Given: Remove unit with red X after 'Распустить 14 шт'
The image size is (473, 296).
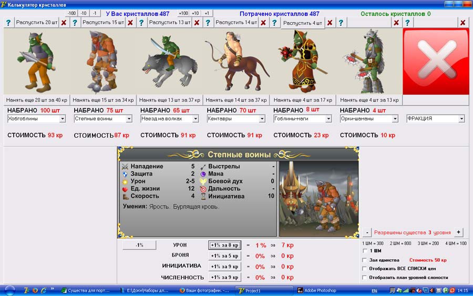Looking at the screenshot, I should pyautogui.click(x=263, y=23).
